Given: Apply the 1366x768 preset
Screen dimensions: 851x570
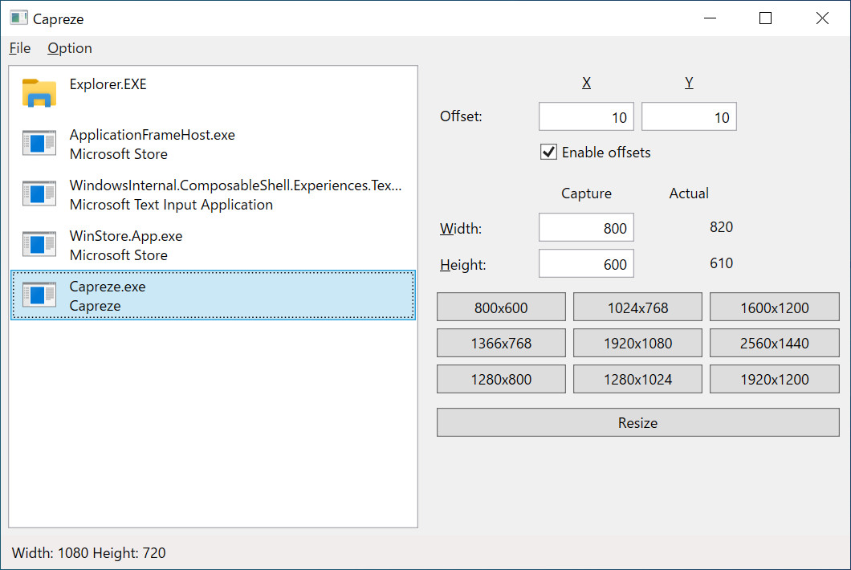Looking at the screenshot, I should pos(501,343).
